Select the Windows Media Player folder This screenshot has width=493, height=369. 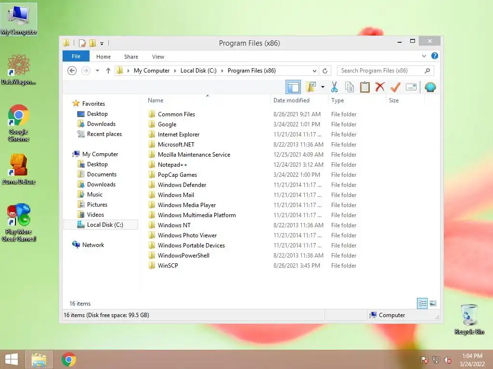(186, 205)
